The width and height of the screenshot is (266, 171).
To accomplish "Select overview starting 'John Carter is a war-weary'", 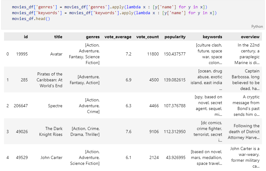I will (x=245, y=157).
